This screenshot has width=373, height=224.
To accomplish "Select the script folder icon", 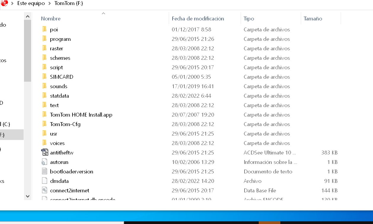I will [x=44, y=67].
